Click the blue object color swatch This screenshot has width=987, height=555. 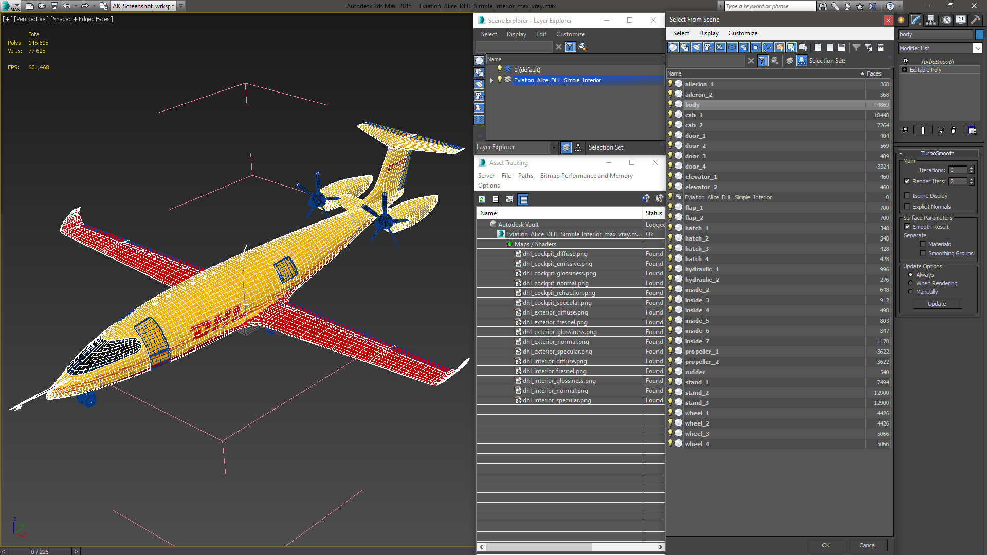point(979,34)
